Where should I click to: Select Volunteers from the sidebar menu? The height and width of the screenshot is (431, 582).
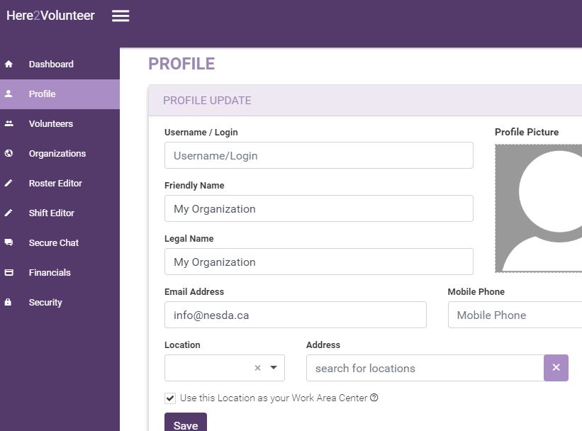coord(50,123)
